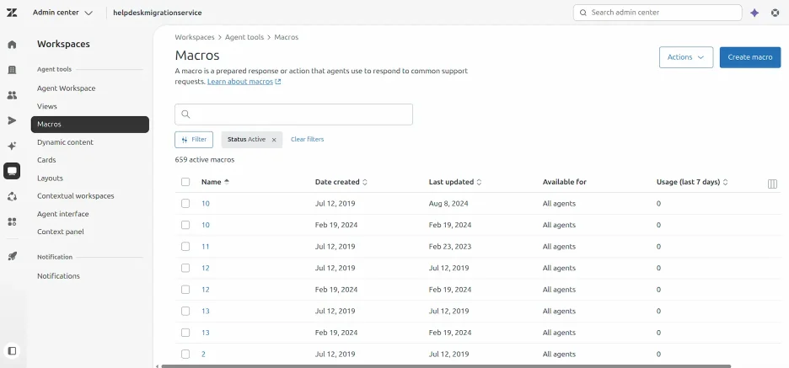The width and height of the screenshot is (789, 368).
Task: Open the Learn about macros external link
Action: pos(244,82)
